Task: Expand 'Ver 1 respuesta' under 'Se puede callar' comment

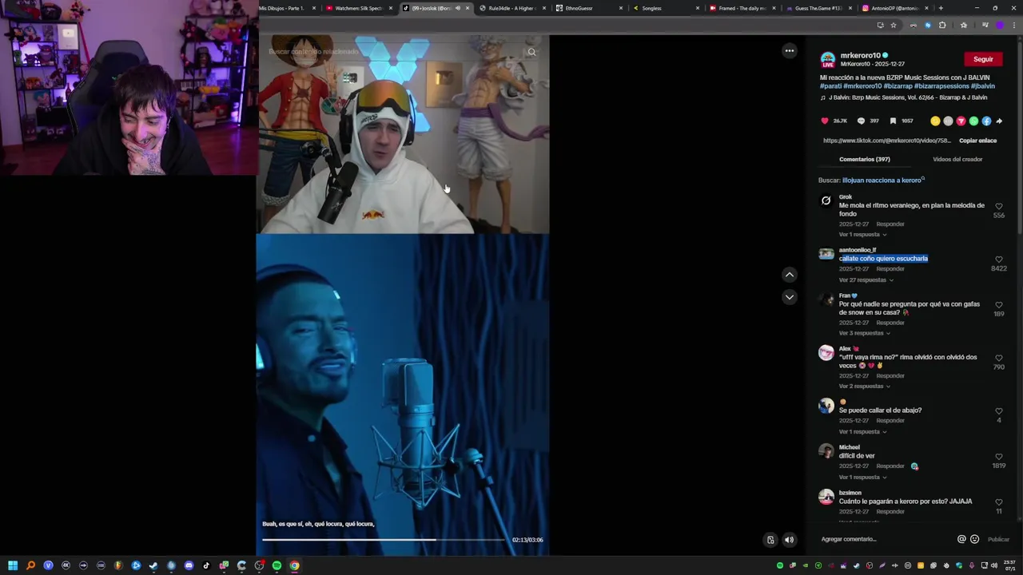Action: [x=862, y=432]
